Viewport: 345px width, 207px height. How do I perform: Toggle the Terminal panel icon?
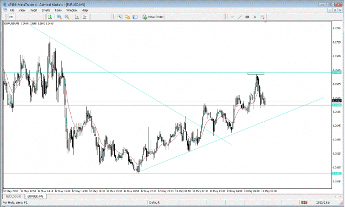135,17
